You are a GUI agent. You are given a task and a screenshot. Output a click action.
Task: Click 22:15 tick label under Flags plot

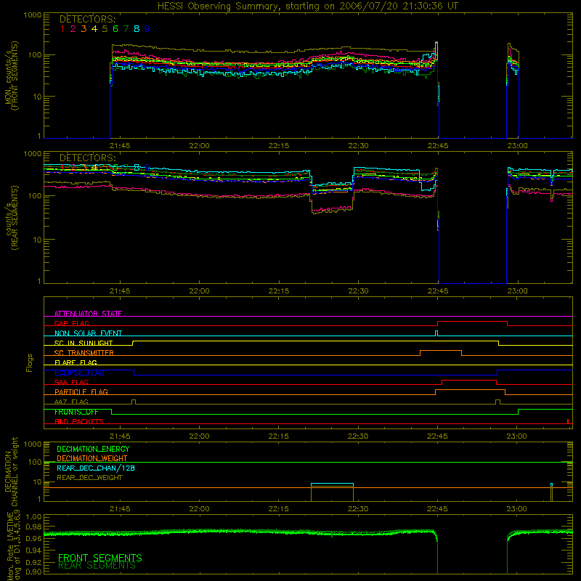tap(279, 436)
